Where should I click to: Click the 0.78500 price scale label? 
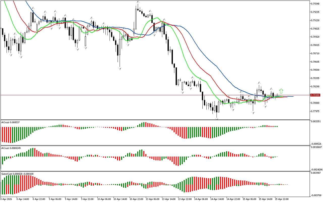[315, 70]
